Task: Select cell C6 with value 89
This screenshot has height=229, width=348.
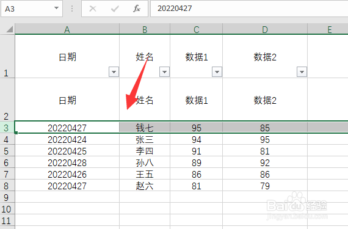Action: (197, 162)
